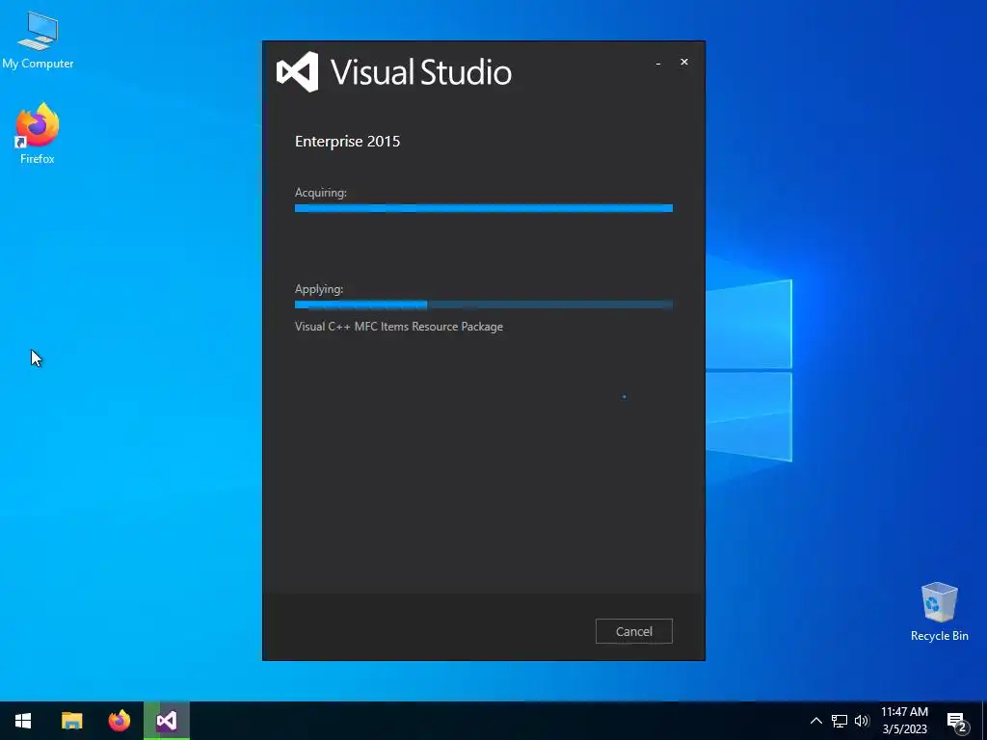Select the 'Acquiring:' label
This screenshot has width=987, height=740.
pos(321,193)
